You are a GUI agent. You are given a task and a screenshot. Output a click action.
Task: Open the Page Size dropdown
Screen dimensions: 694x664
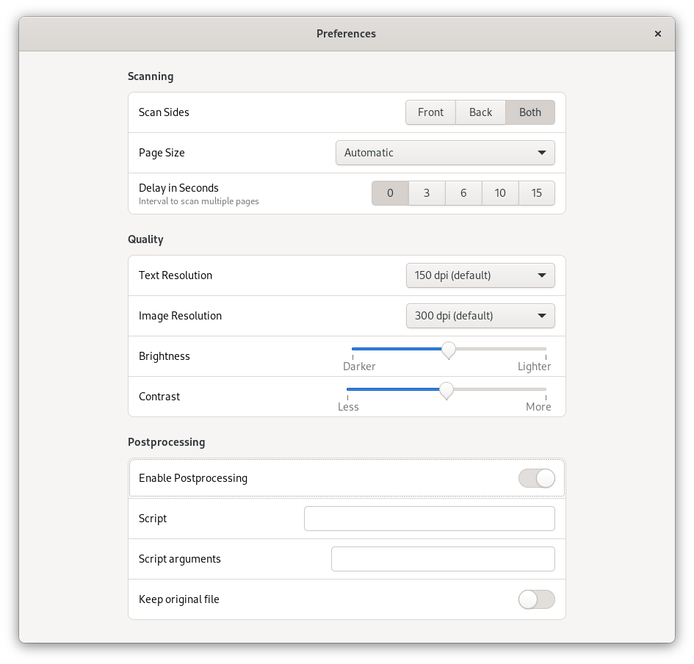[445, 153]
